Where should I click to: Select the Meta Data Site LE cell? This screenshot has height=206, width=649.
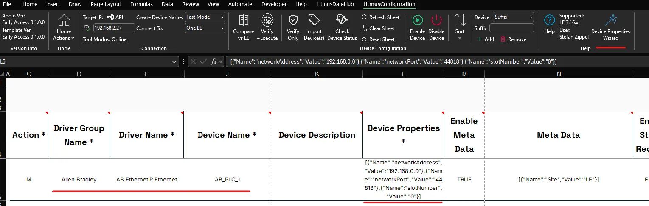point(559,180)
